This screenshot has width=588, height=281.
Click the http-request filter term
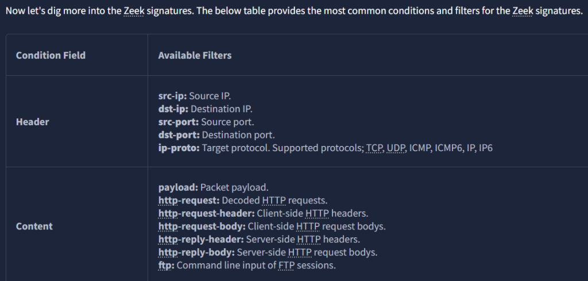tap(186, 201)
